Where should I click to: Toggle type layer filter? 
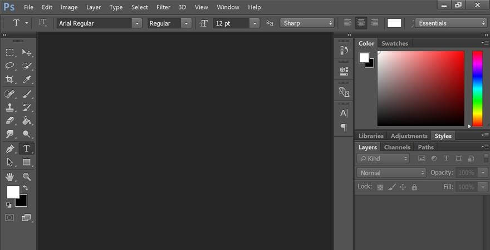[446, 158]
